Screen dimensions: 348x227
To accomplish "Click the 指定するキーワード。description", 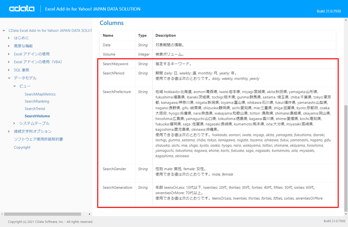I will (x=173, y=64).
